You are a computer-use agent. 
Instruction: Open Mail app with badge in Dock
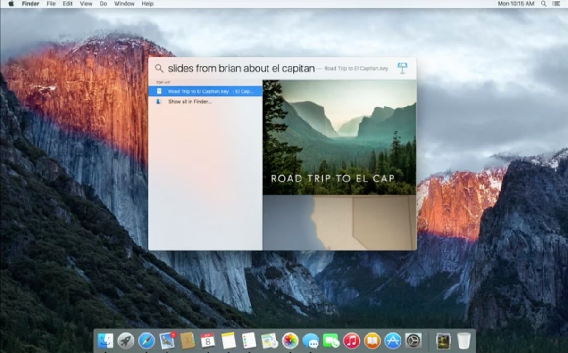(x=167, y=340)
